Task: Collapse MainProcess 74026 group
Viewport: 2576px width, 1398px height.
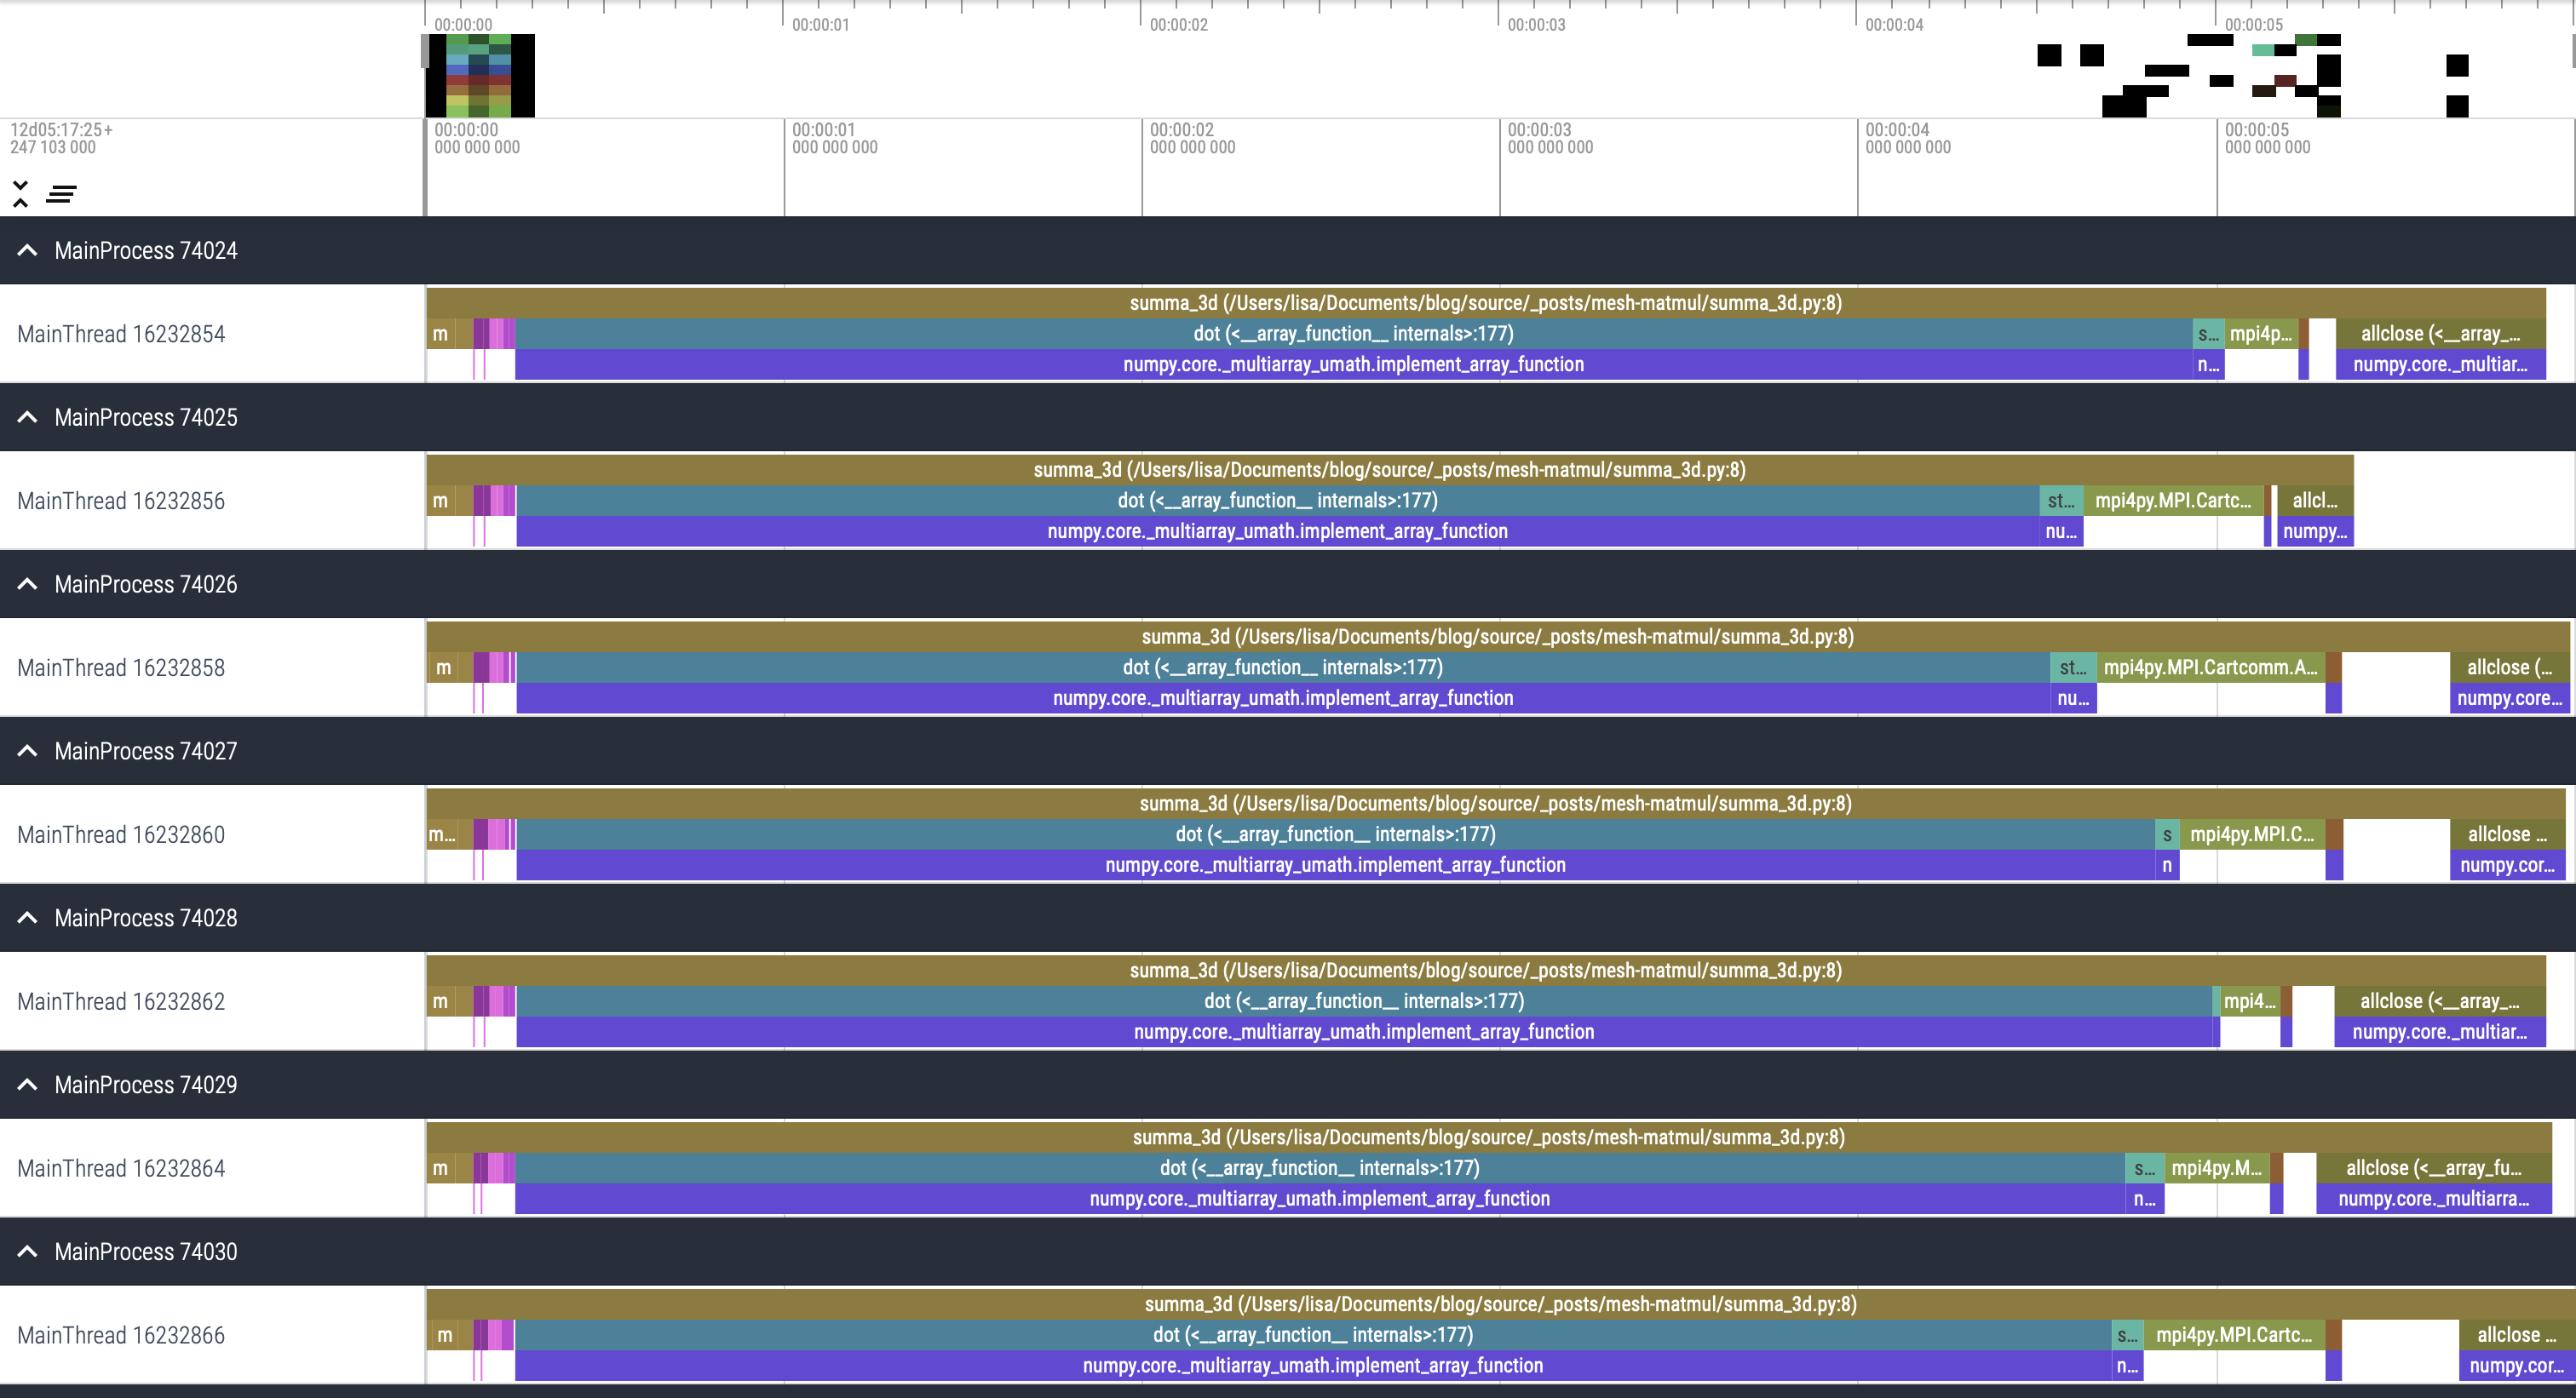Action: click(28, 585)
